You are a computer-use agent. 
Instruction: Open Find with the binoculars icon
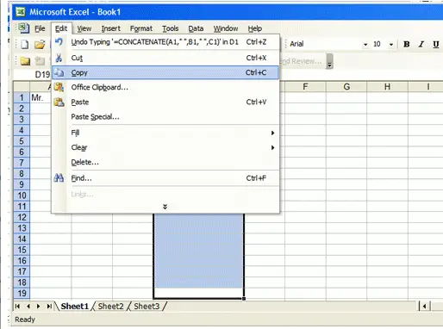pyautogui.click(x=165, y=178)
